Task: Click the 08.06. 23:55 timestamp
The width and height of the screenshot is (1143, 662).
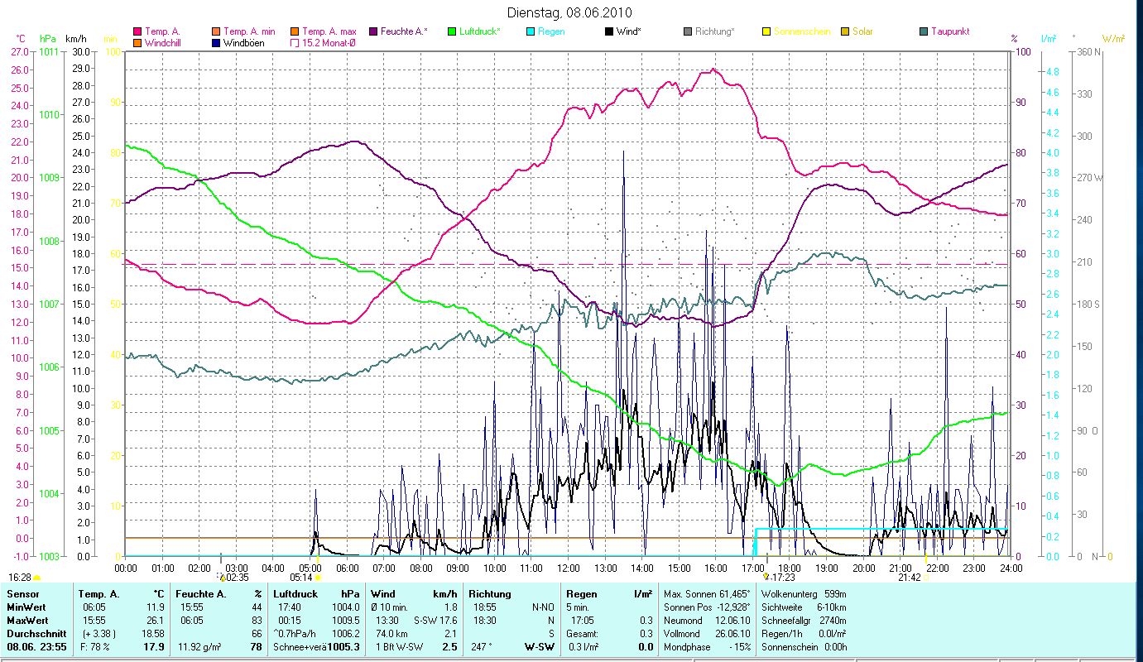Action: tap(35, 647)
